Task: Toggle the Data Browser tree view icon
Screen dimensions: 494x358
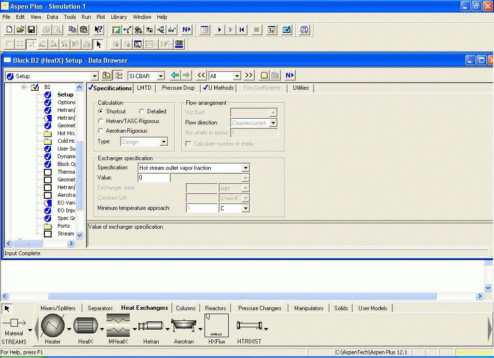Action: pos(119,75)
